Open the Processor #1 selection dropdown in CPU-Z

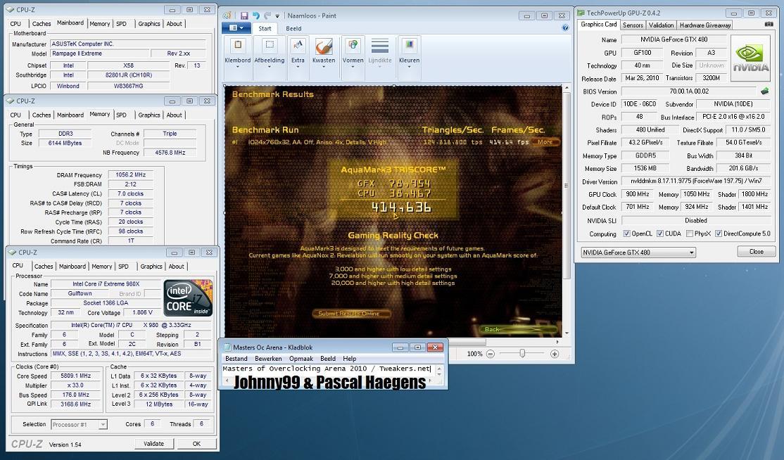coord(79,425)
